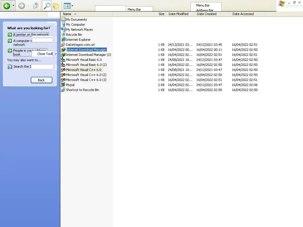Screen dimensions: 303x227
Task: Select the My Computer icon
Action: (63, 24)
